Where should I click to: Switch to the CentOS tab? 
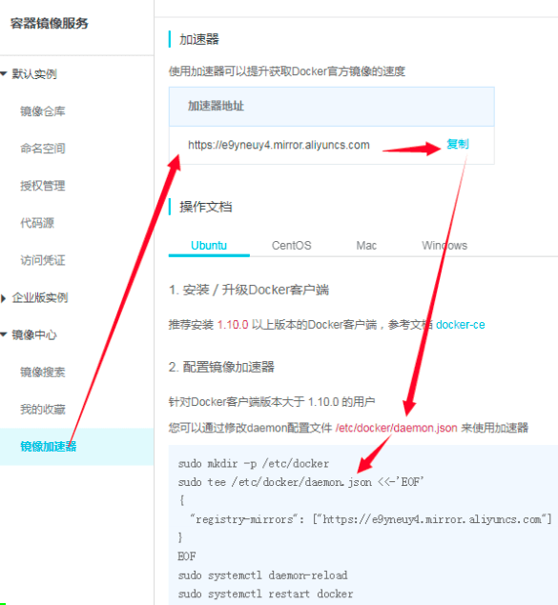pos(292,246)
